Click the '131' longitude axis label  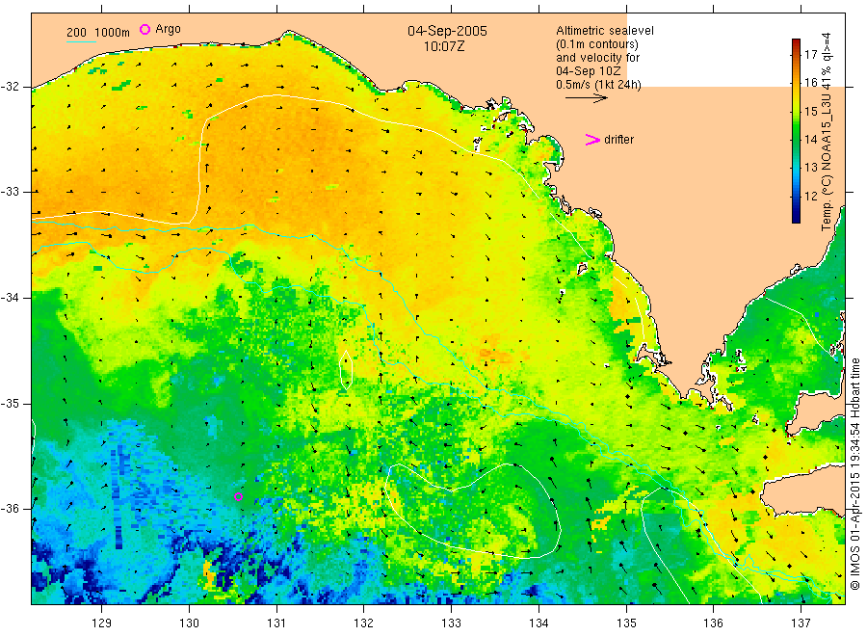click(x=276, y=623)
